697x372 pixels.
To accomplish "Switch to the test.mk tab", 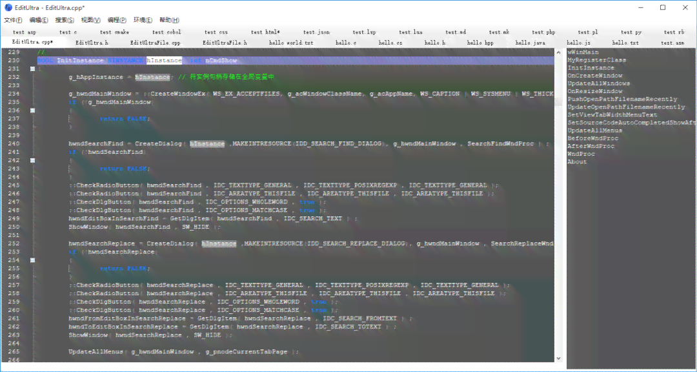I will click(499, 32).
